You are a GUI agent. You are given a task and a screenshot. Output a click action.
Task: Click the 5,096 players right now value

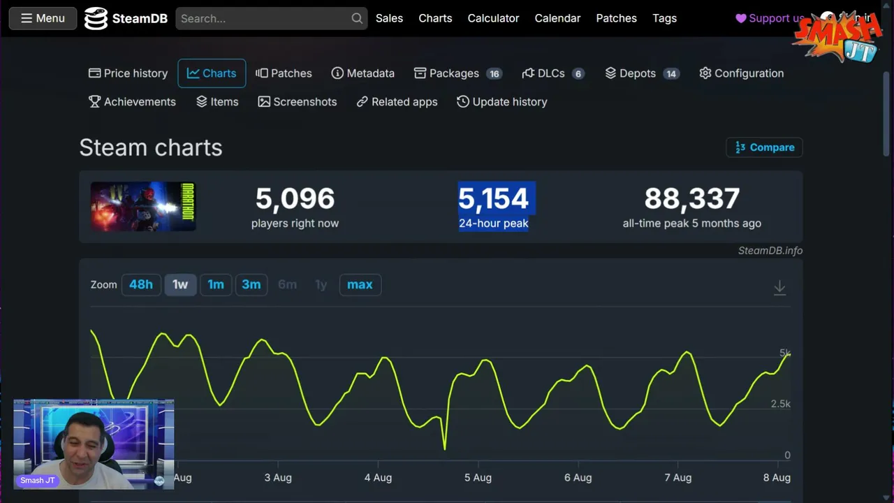295,198
